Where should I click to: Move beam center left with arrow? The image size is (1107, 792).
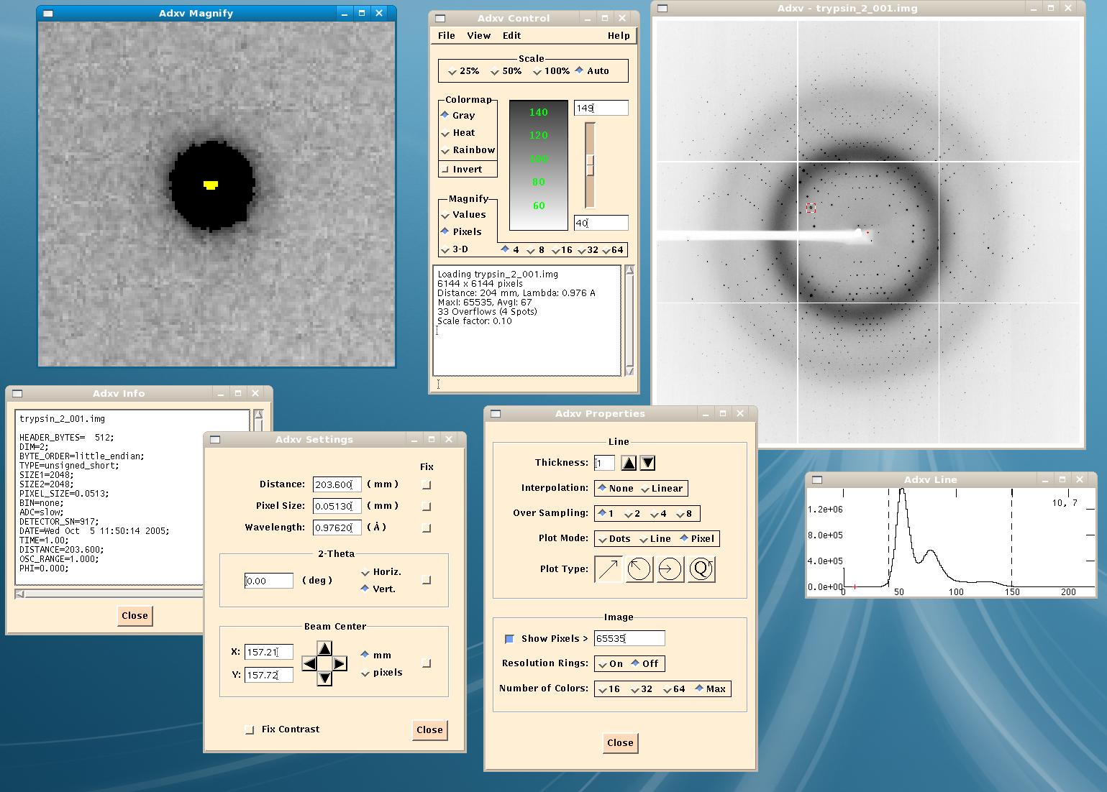309,663
